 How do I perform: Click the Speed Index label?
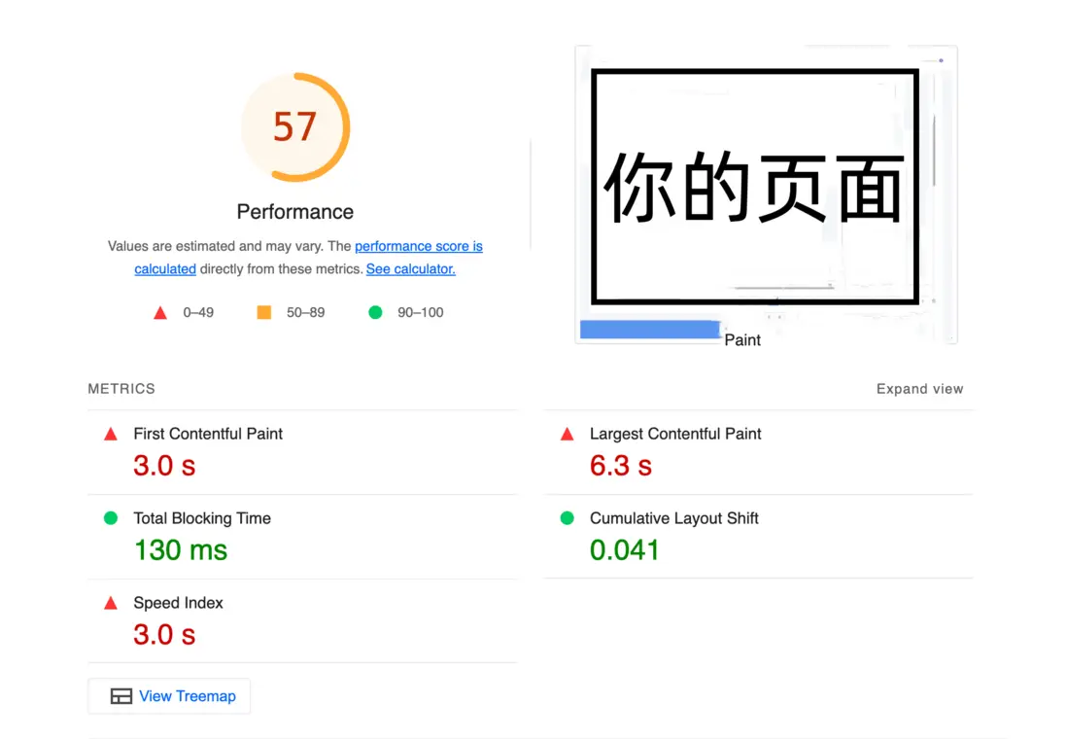coord(178,603)
